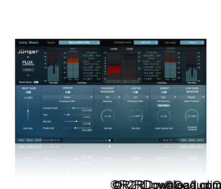This screenshot has height=189, width=221.
Task: Click the Freeze Level slider handle
Action: coord(75,128)
